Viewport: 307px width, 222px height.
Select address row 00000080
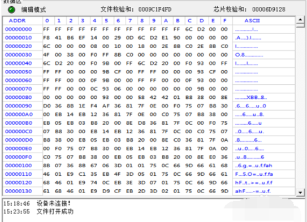point(19,97)
